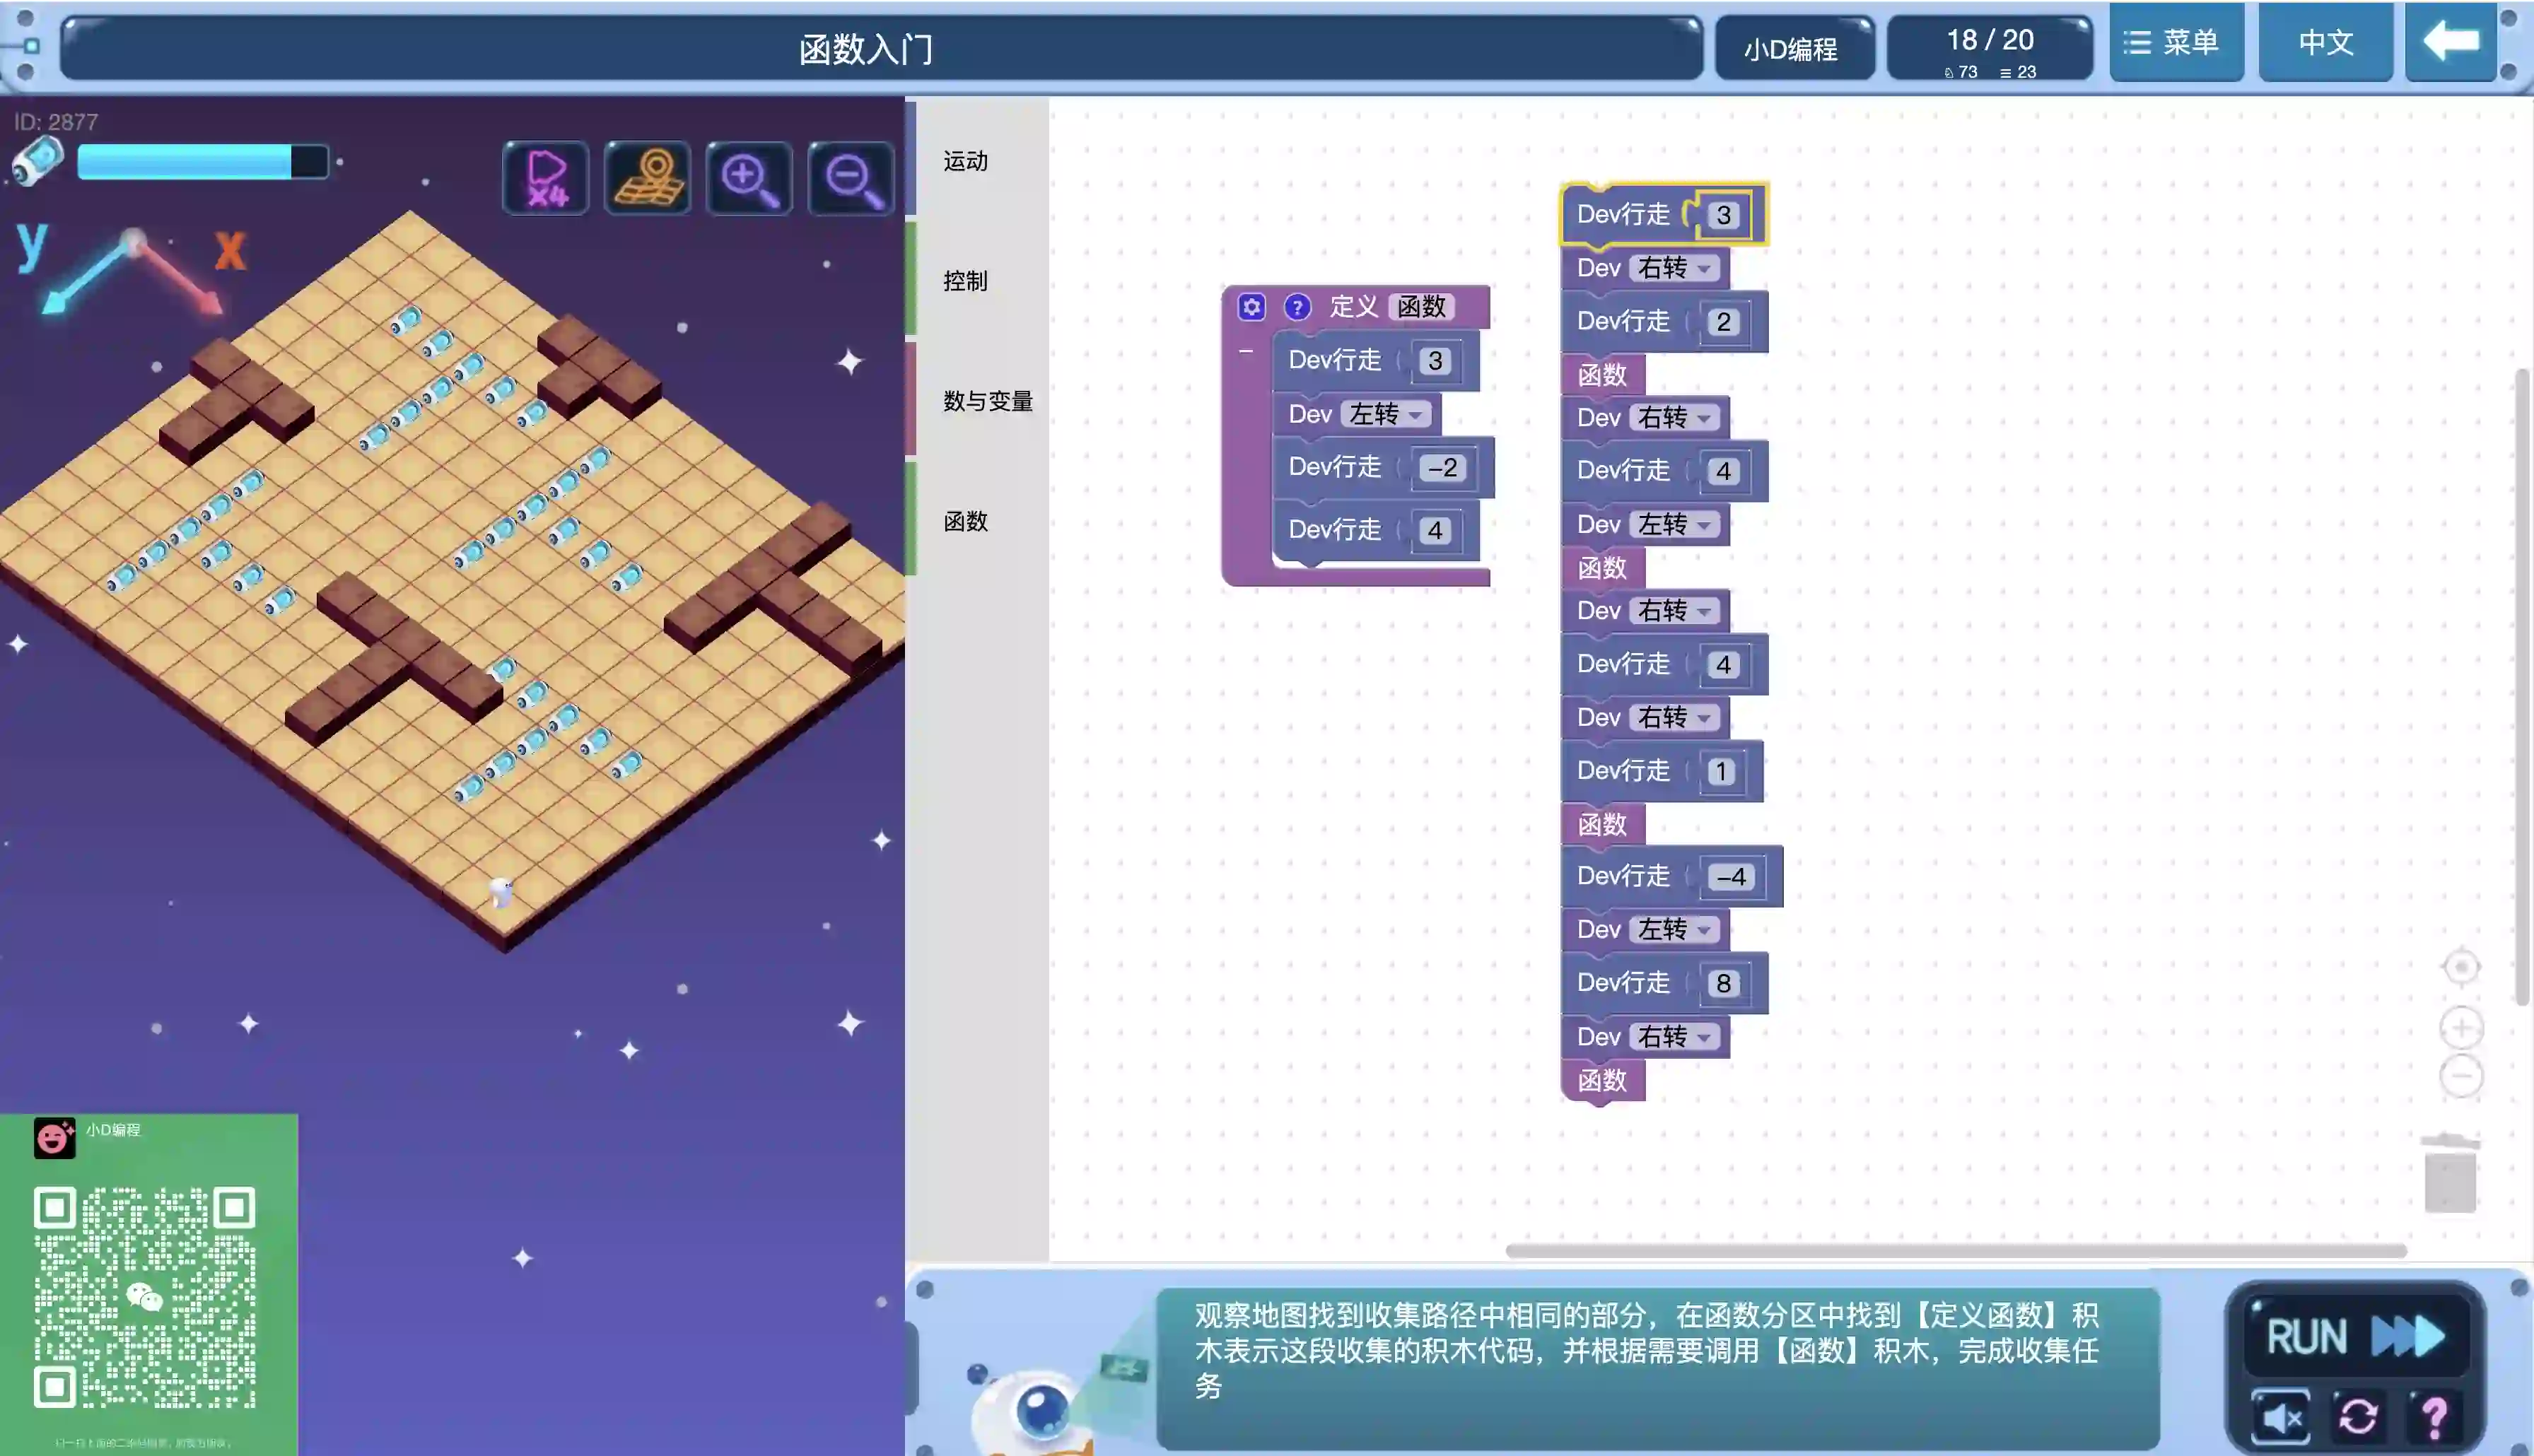Center the workspace with the target icon

pyautogui.click(x=2461, y=967)
